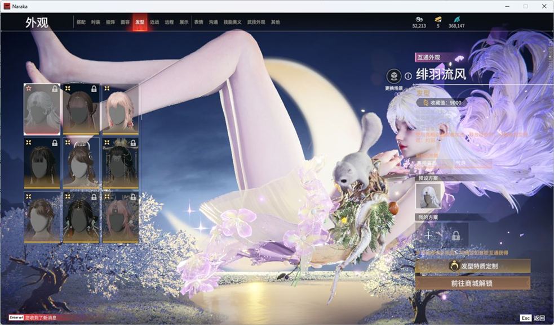This screenshot has width=554, height=325.
Task: Switch to the 时装 tab
Action: coord(96,22)
